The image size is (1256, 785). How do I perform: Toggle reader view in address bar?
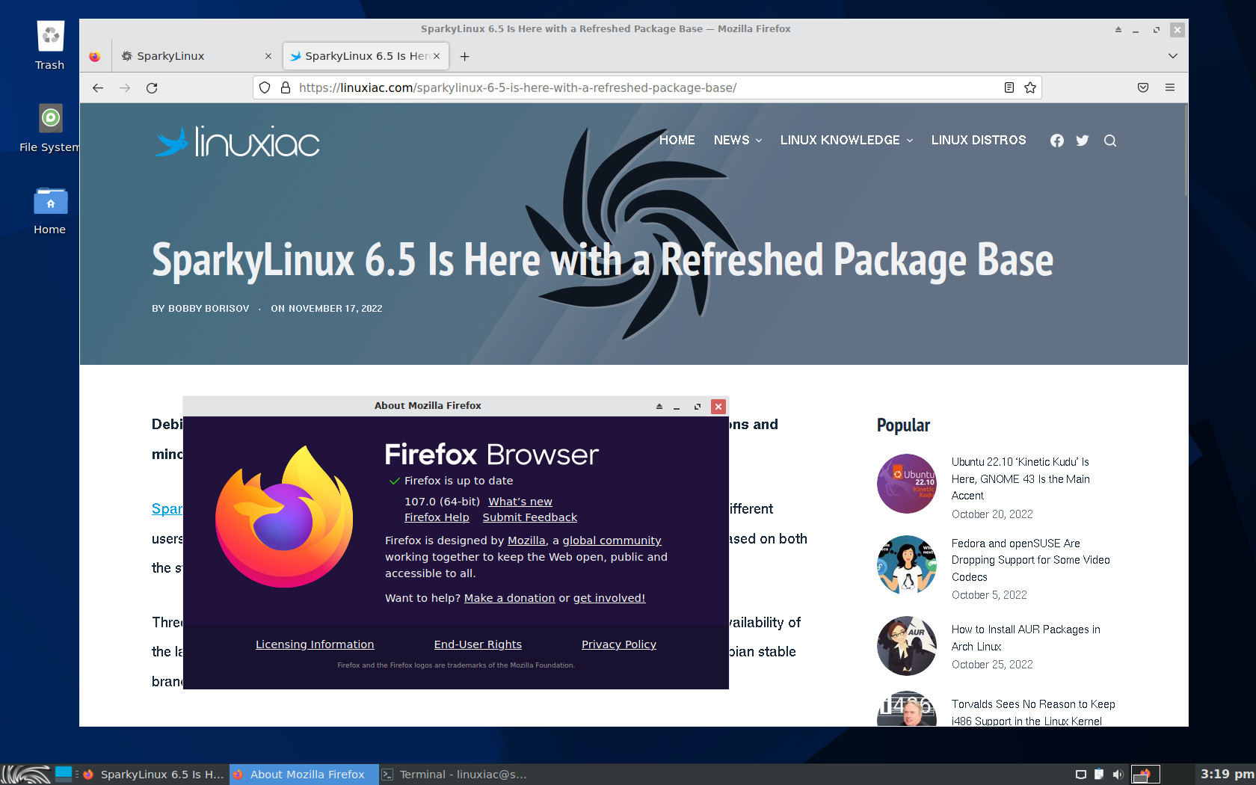point(1009,88)
